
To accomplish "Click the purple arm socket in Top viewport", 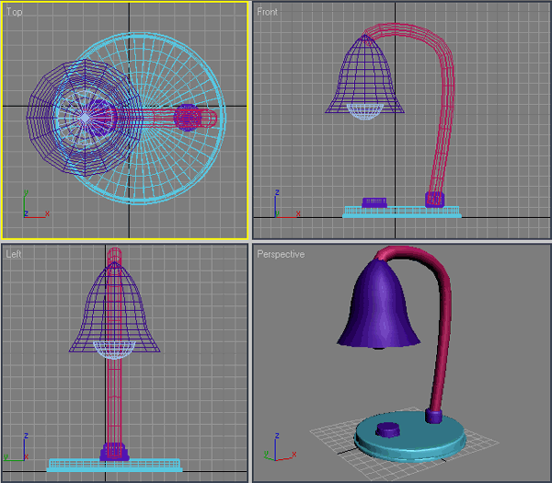I will tap(188, 118).
